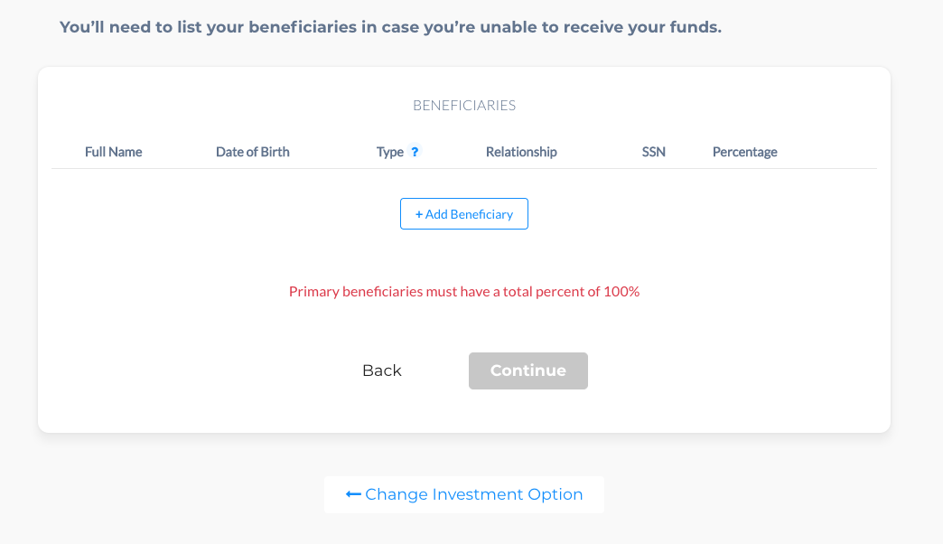Go back with the Back button

382,370
